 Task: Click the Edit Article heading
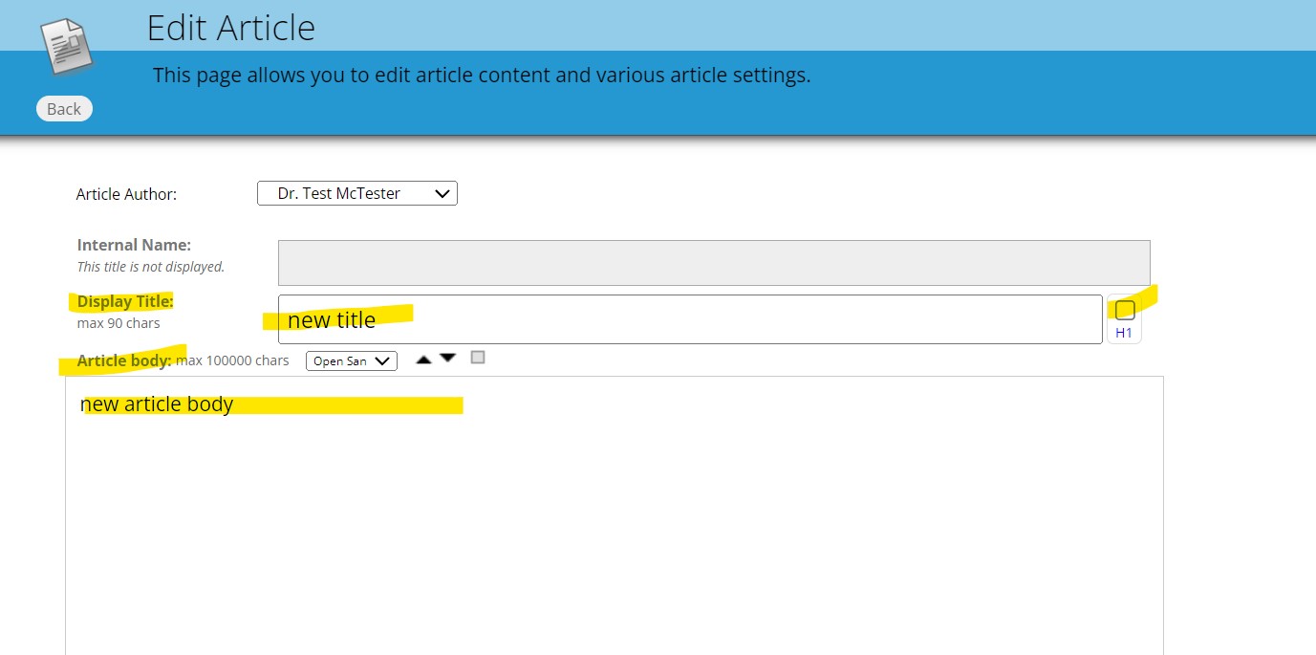tap(230, 28)
